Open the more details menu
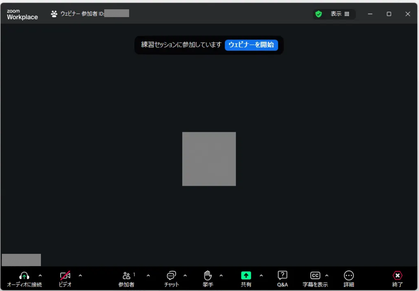 [x=349, y=276]
